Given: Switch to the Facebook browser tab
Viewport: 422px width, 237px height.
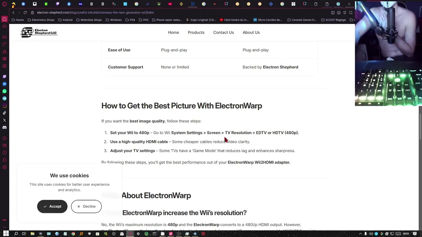Looking at the screenshot, I should click(x=69, y=4).
